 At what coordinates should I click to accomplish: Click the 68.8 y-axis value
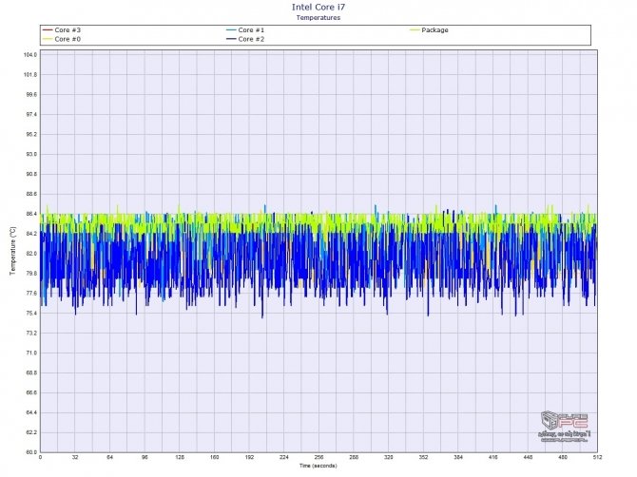[x=30, y=373]
